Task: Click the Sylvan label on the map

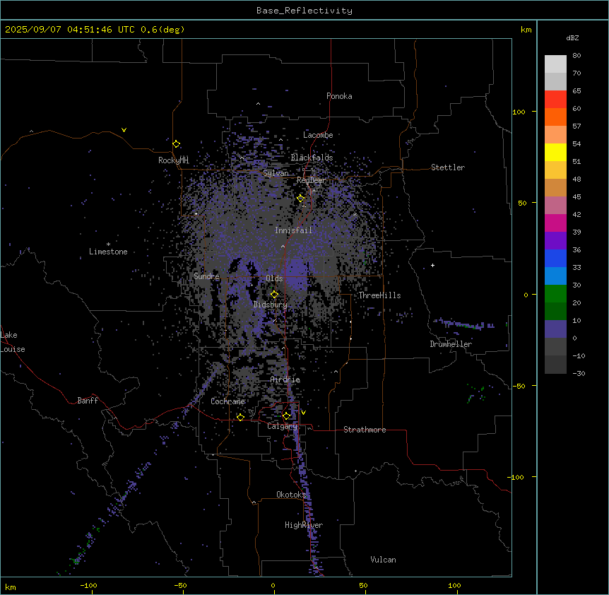Action: (276, 173)
